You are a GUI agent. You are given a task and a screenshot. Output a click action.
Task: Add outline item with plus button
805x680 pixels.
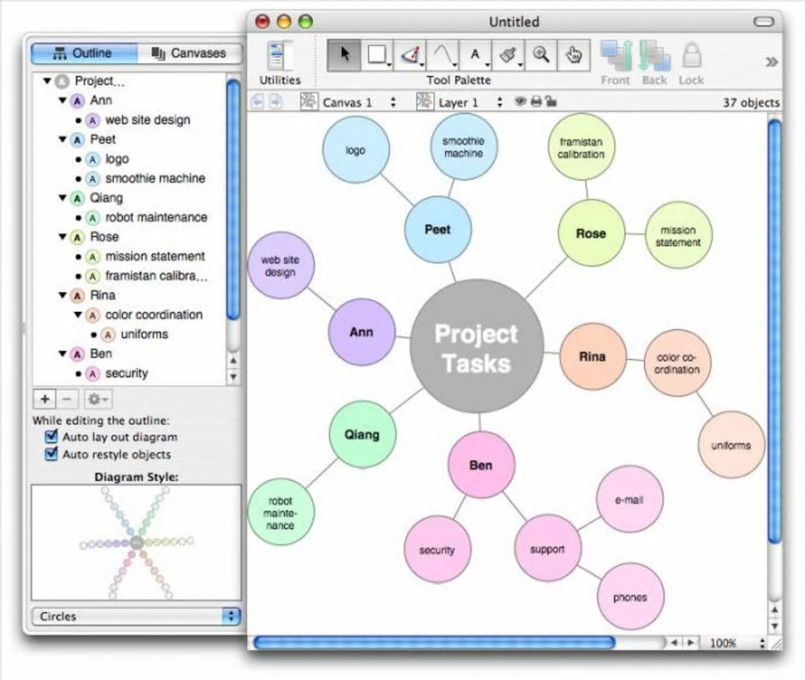(45, 399)
